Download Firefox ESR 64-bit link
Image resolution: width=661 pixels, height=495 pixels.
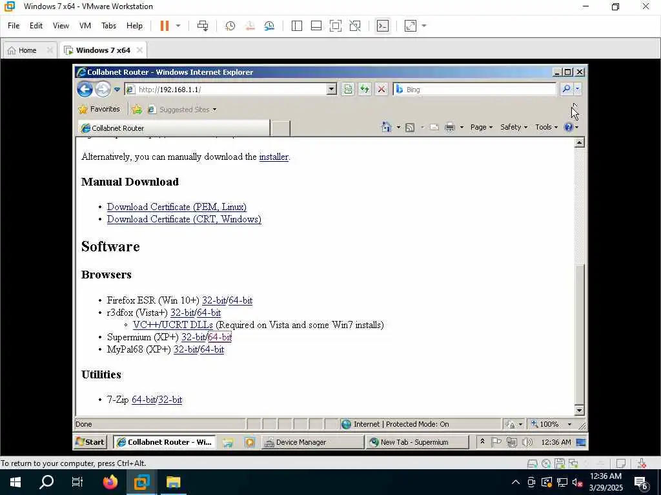[x=240, y=300]
